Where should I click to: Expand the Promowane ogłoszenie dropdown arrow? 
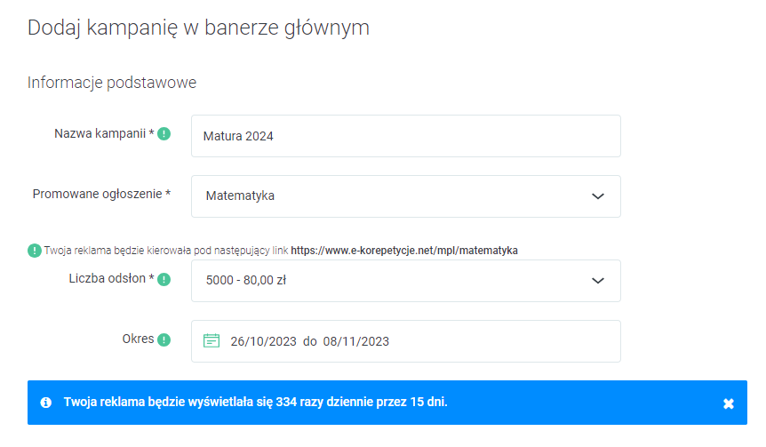[x=598, y=196]
